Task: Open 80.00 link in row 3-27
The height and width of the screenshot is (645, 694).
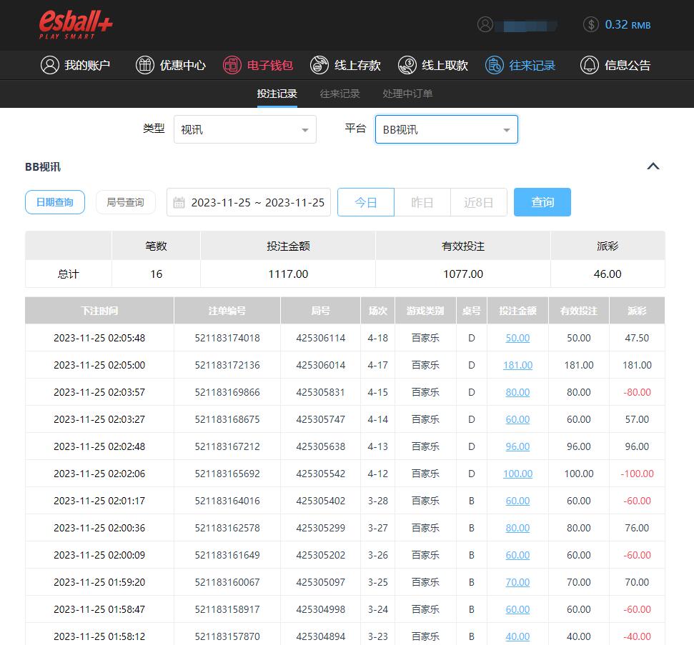Action: pos(517,528)
